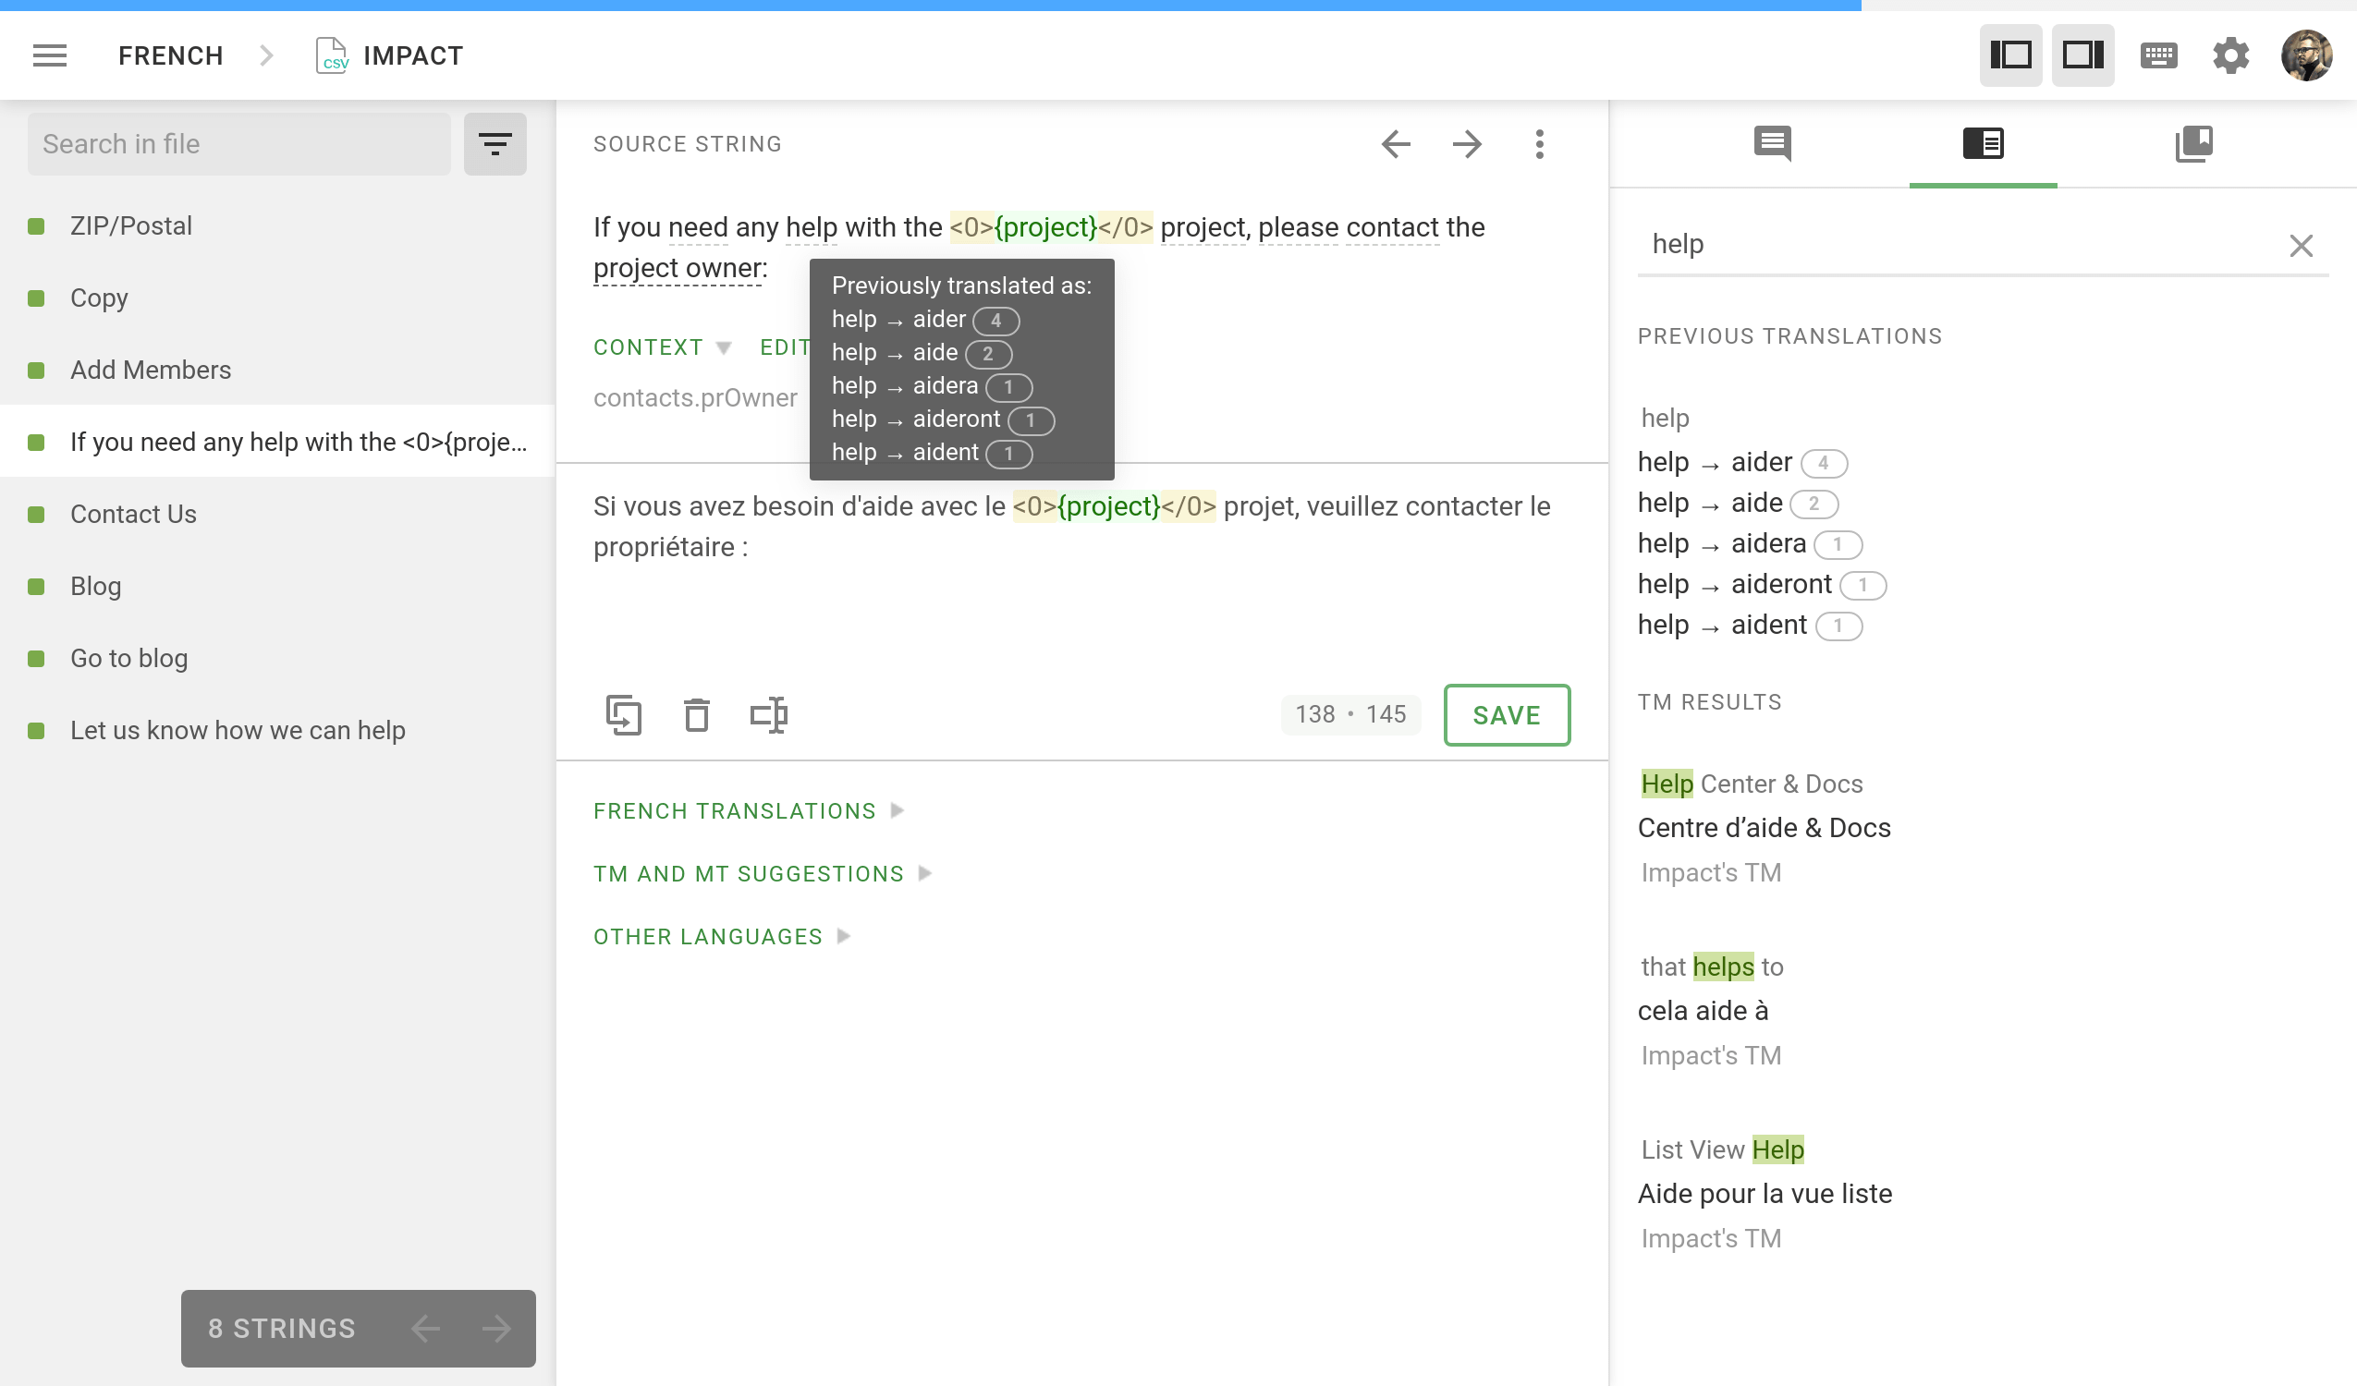Activate the left-panel view mode toggle
2357x1386 pixels.
[x=2010, y=55]
